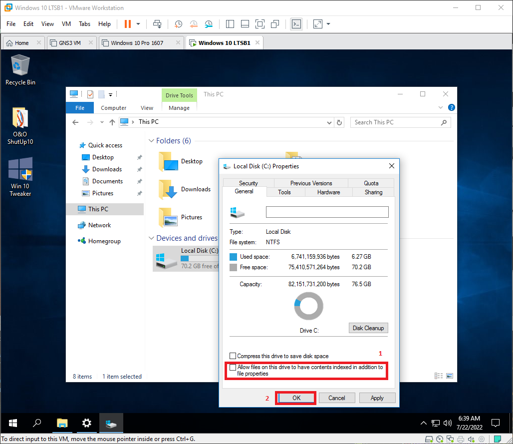Open the Manage ribbon tab under Drive Tools

coord(179,108)
